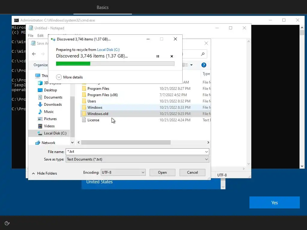
Task: Click the Cancel button in Save As dialog
Action: click(x=192, y=172)
